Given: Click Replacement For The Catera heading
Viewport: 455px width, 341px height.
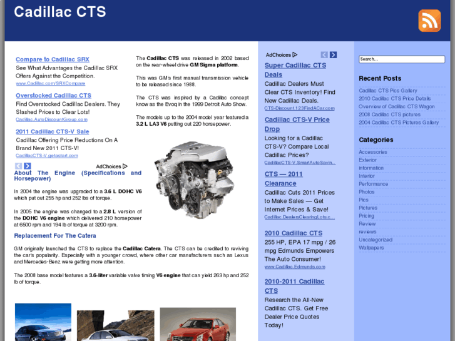Looking at the screenshot, I should tap(55, 236).
